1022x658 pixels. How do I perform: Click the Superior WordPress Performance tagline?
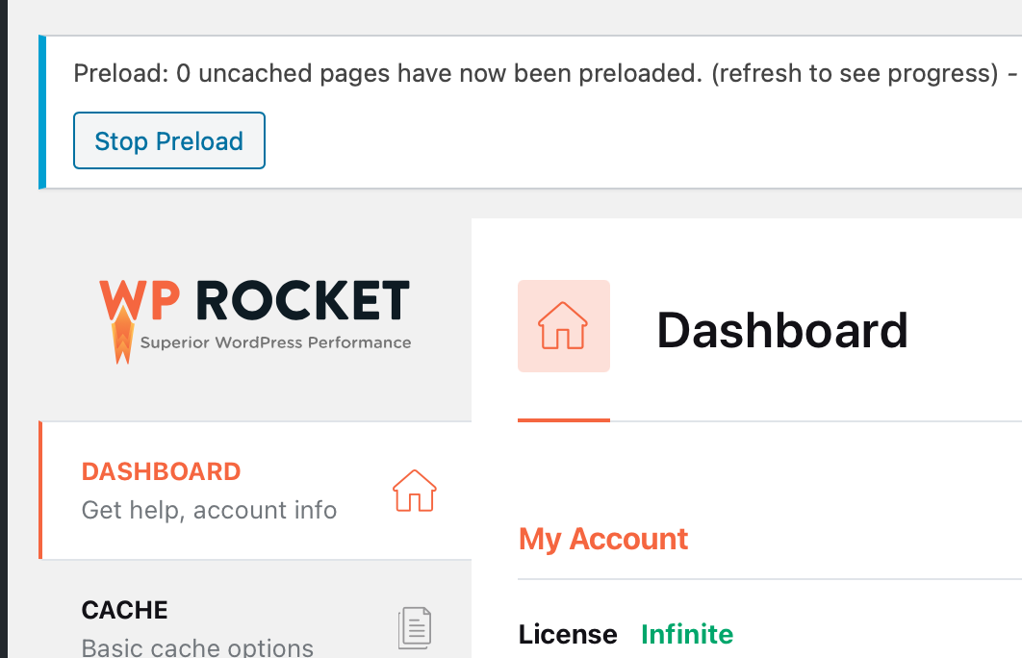point(275,342)
